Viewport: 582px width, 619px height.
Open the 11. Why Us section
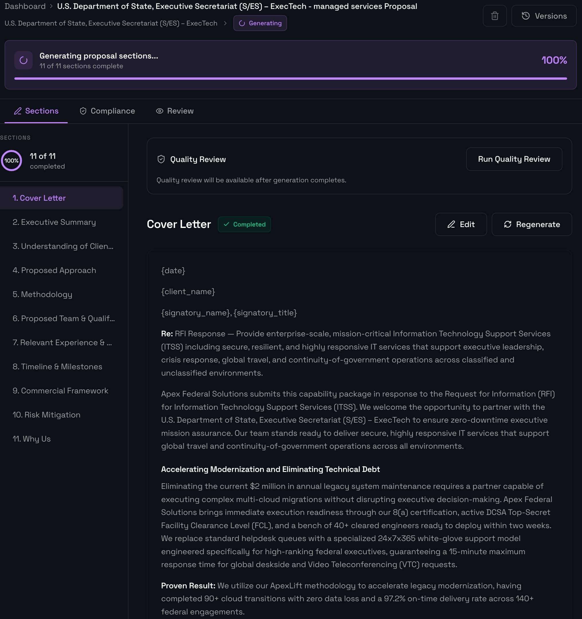coord(62,439)
